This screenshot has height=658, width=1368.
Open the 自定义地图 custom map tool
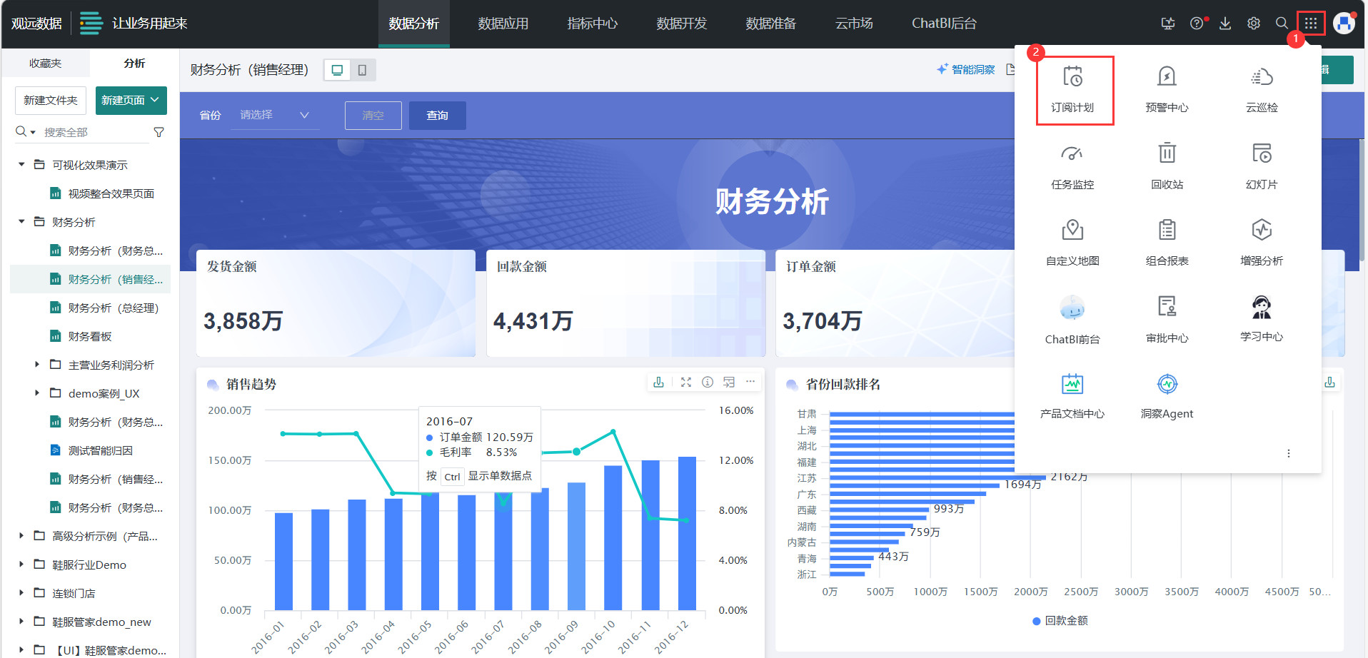[1071, 241]
